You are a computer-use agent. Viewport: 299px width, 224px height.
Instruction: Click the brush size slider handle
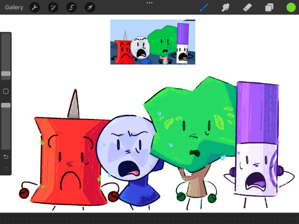pos(6,74)
